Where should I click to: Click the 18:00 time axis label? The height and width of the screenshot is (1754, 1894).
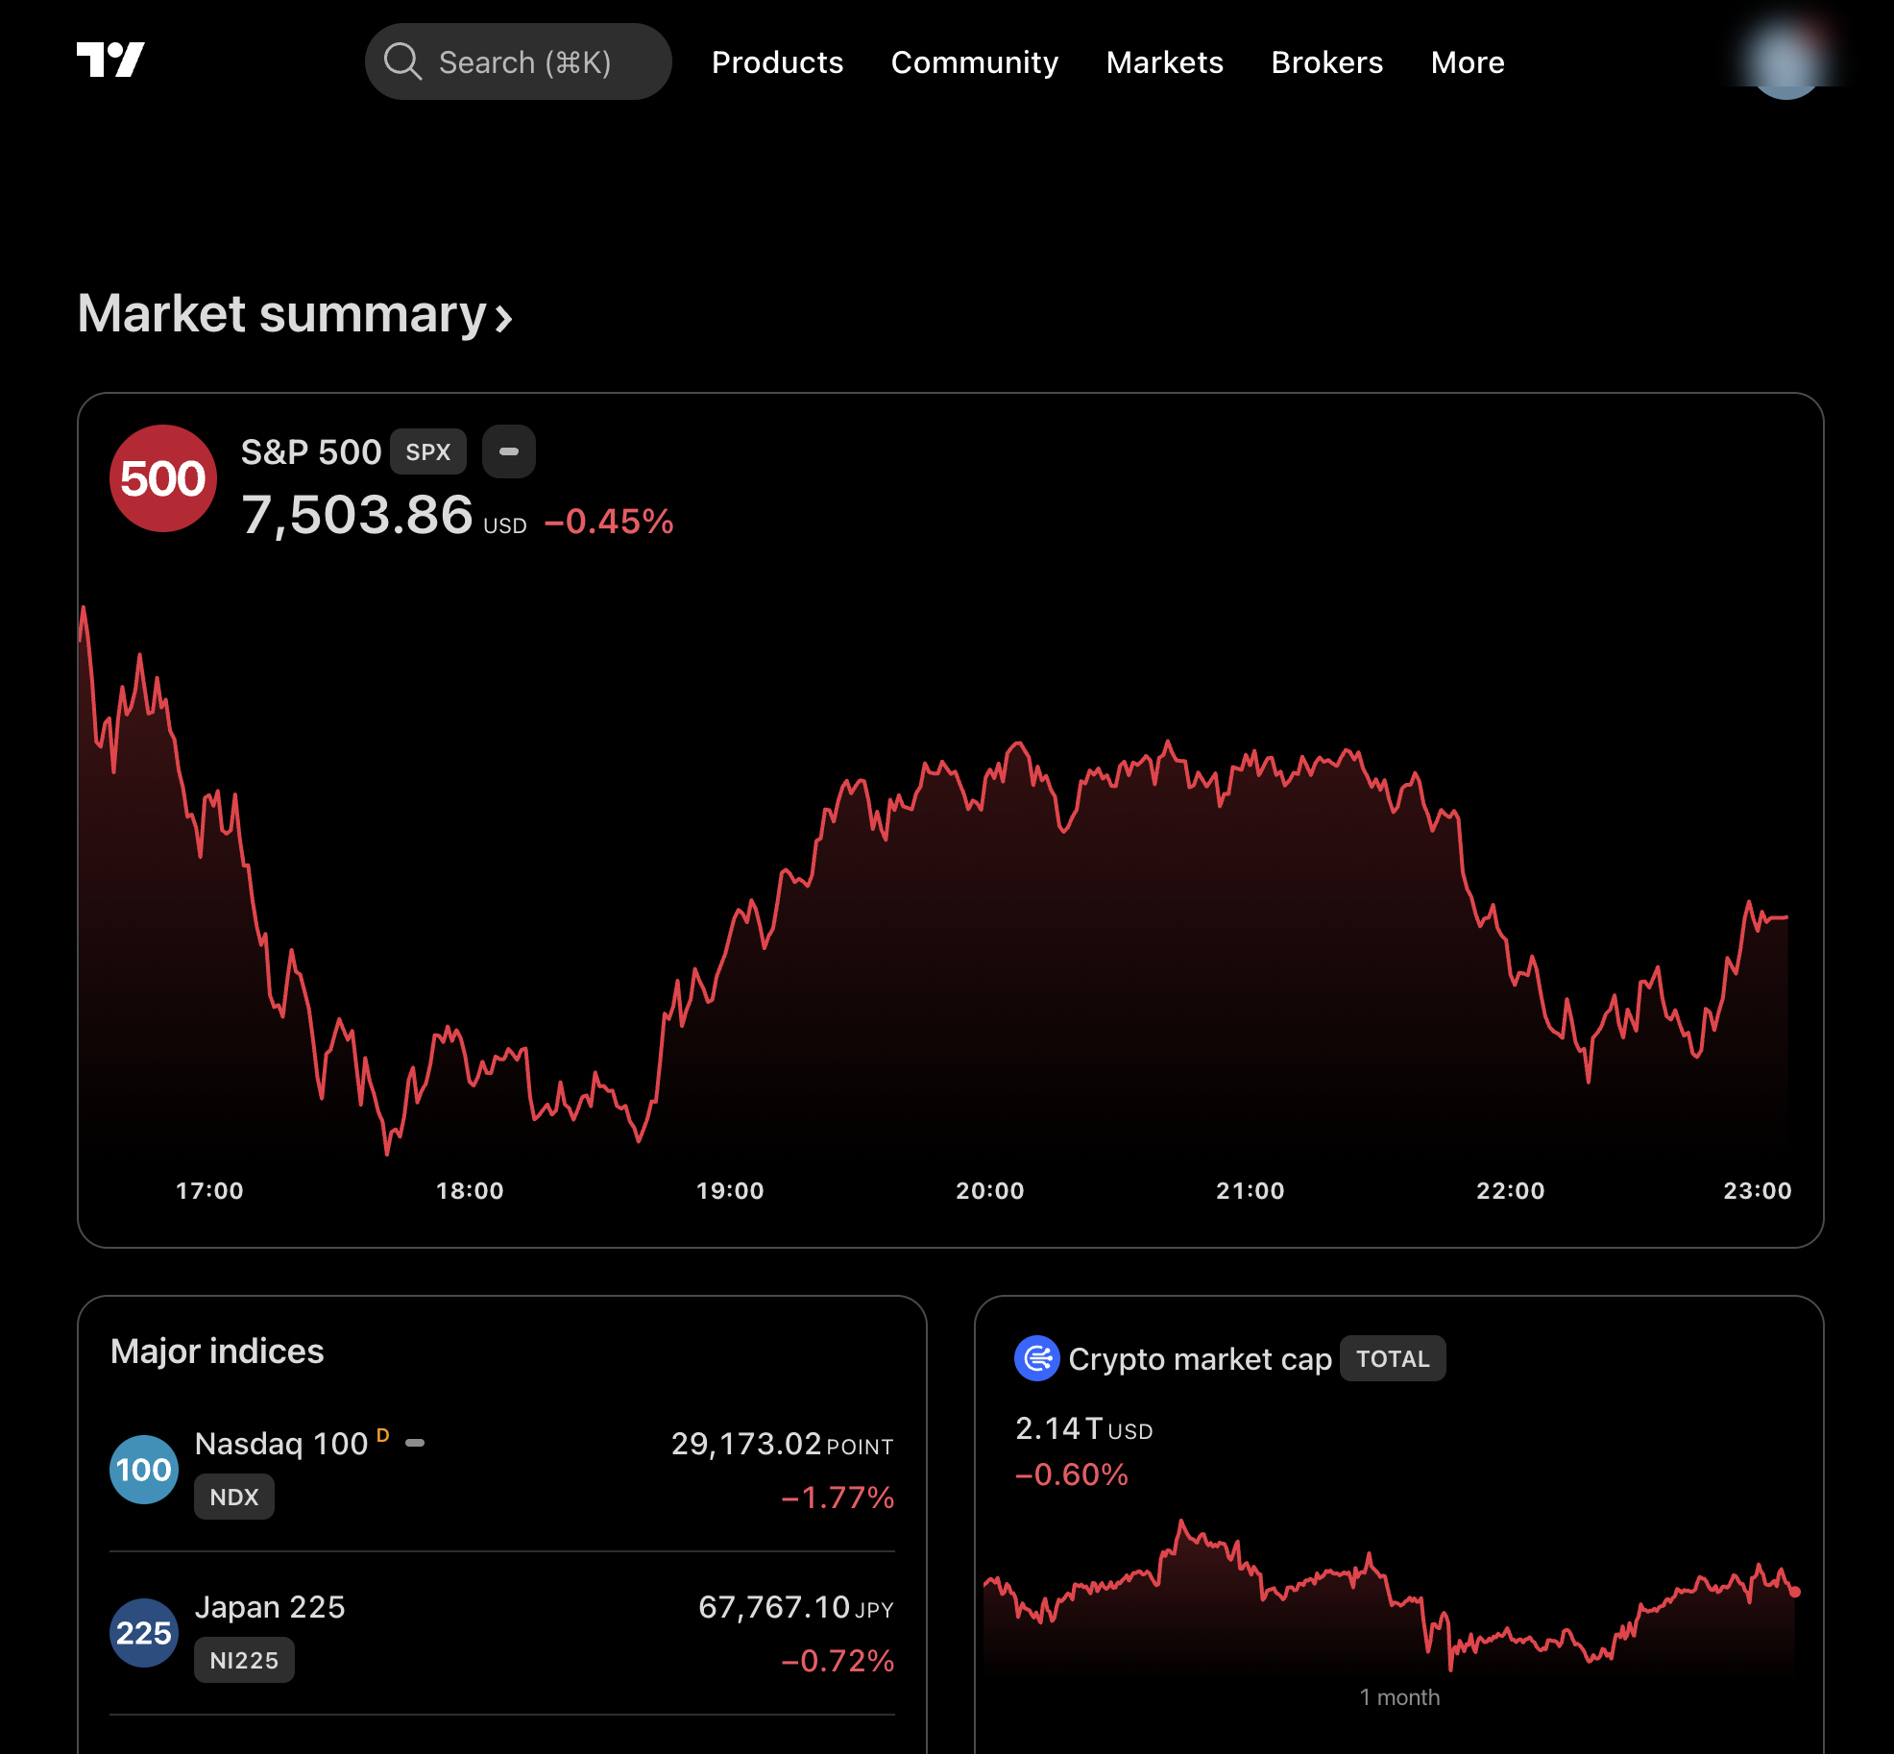click(x=470, y=1191)
